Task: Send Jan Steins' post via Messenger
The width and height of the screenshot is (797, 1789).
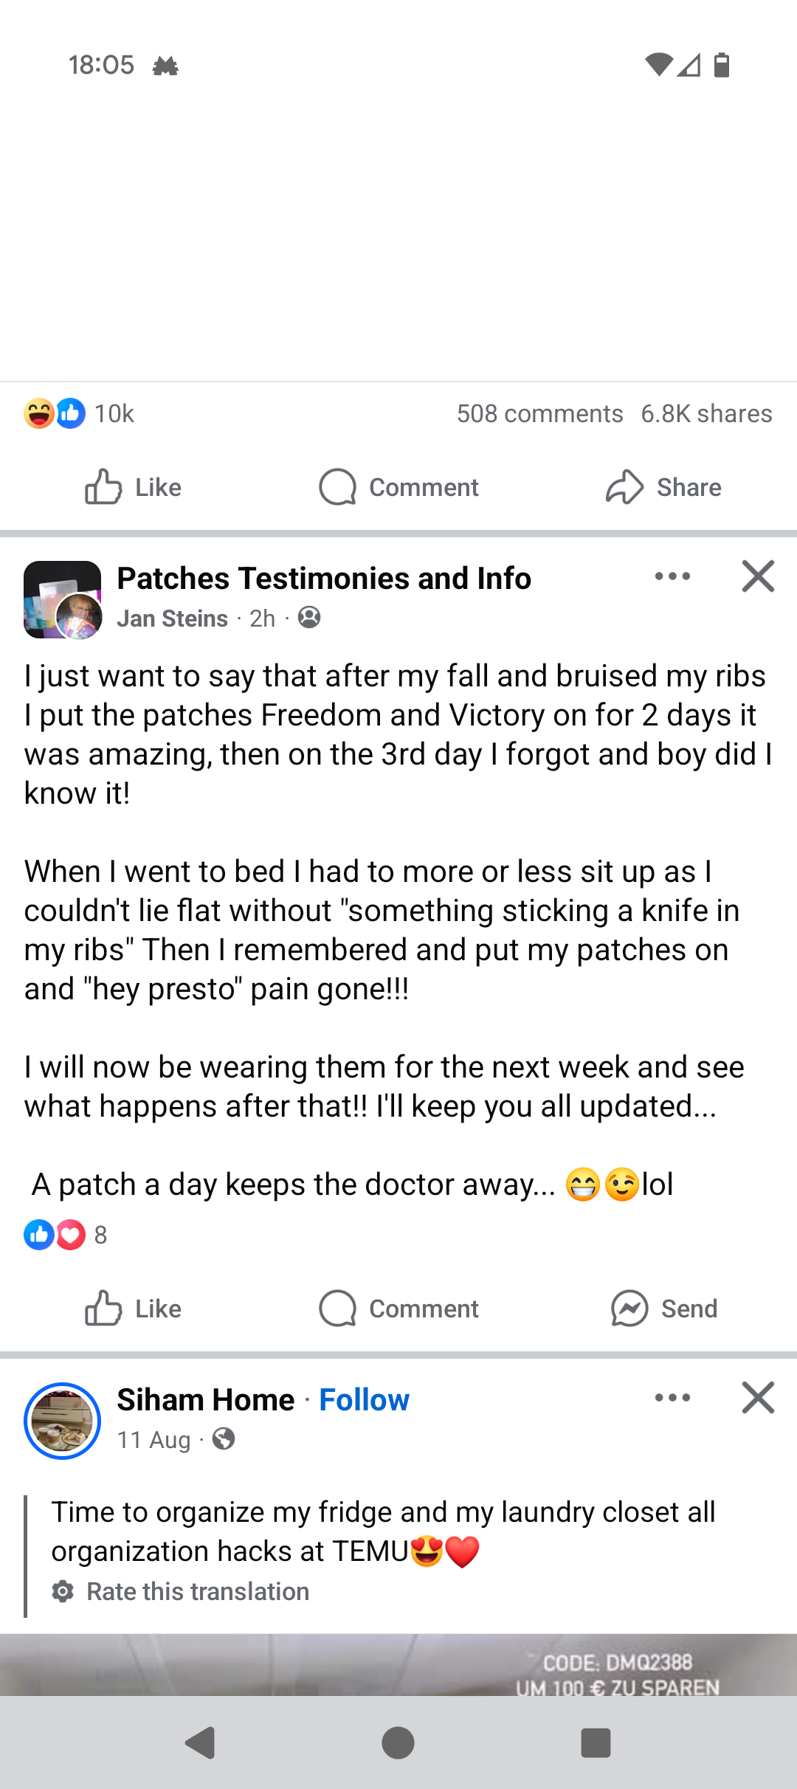Action: click(x=663, y=1309)
